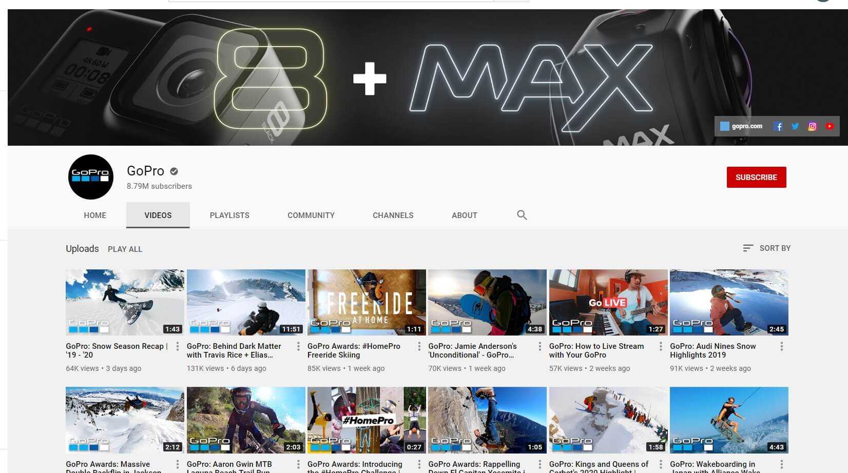848x473 pixels.
Task: Open the PLAYLISTS tab
Action: [229, 215]
